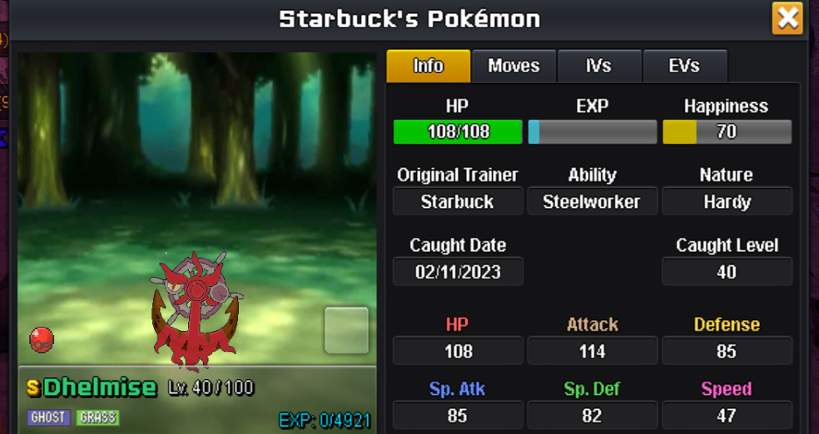Open the IVs tab

click(x=599, y=66)
